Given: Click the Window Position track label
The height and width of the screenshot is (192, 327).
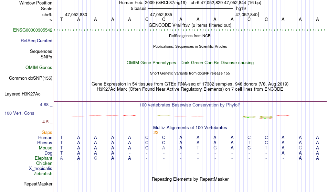Looking at the screenshot, I should (x=36, y=3).
